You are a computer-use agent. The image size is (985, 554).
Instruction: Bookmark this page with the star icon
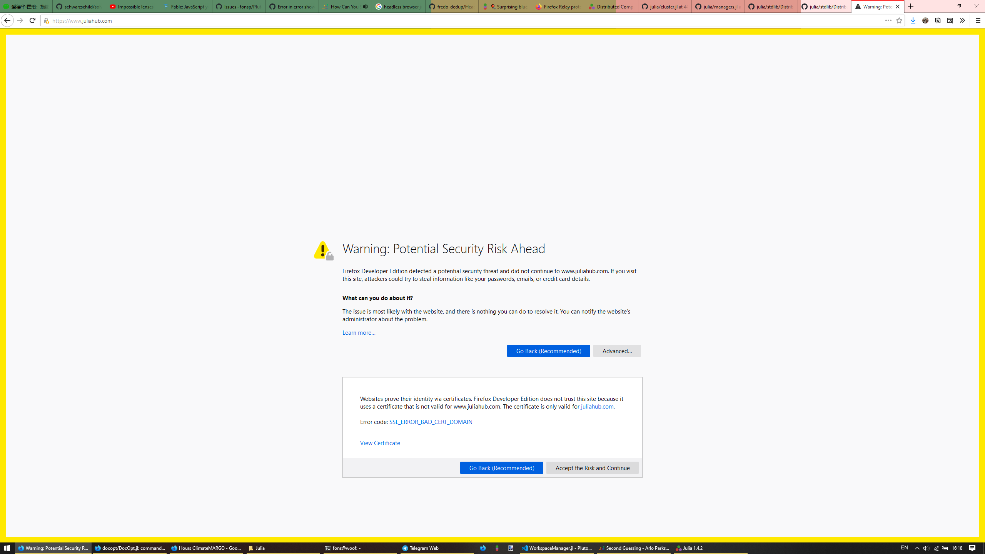click(x=899, y=20)
